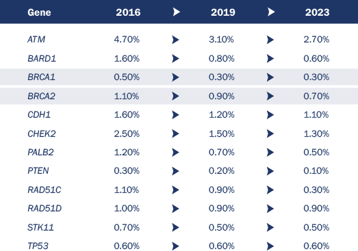
Task: Click the ATM gene name
Action: coord(36,40)
